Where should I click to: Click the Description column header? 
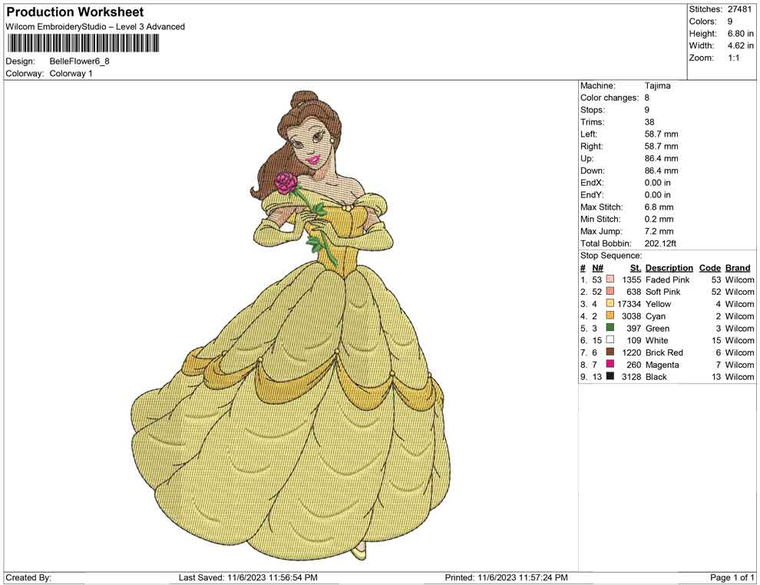[x=669, y=268]
